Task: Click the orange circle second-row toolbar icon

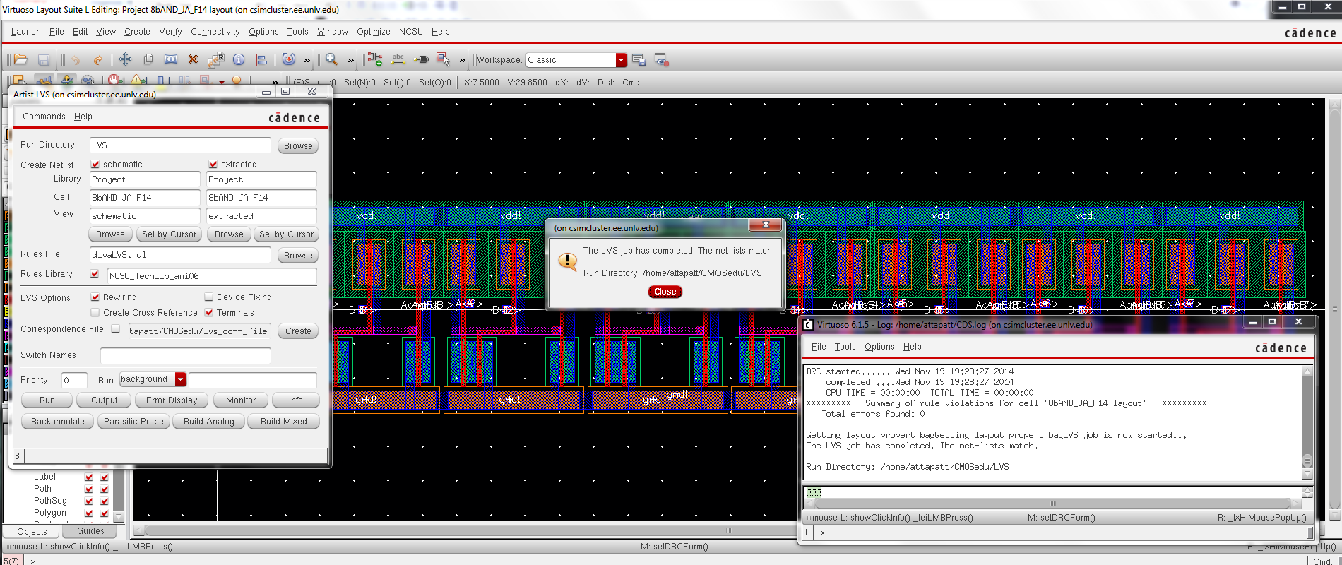Action: click(x=237, y=81)
